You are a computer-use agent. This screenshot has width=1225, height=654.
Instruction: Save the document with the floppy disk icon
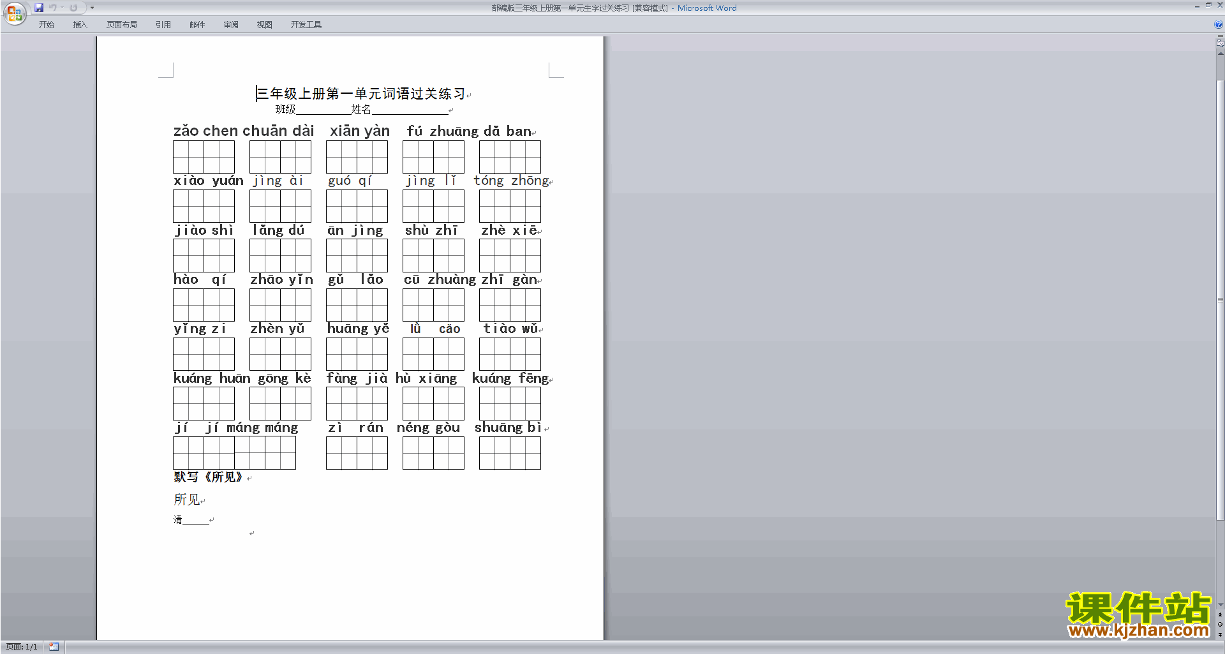pyautogui.click(x=39, y=8)
